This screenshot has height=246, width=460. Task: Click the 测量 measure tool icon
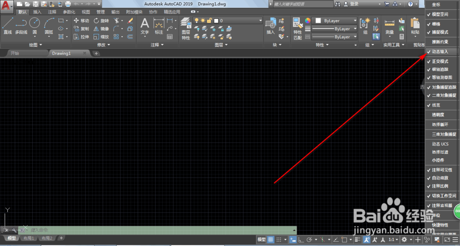click(x=390, y=26)
